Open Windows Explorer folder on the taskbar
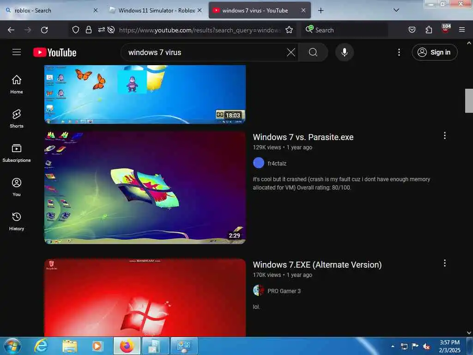The image size is (473, 355). [70, 346]
